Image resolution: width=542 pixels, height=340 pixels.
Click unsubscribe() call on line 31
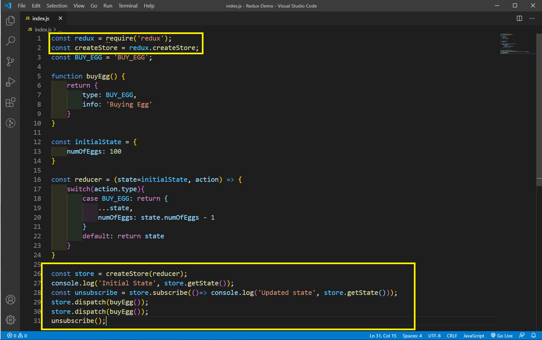tap(76, 321)
